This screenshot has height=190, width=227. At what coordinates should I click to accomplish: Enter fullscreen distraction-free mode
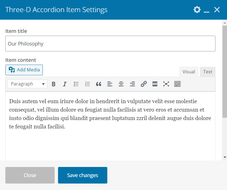pos(166,84)
